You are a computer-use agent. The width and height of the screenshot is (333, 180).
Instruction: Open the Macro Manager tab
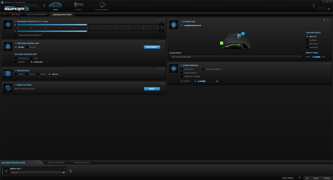(x=82, y=163)
